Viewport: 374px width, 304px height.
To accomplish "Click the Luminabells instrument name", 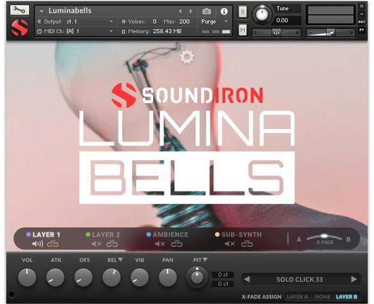I will point(70,11).
